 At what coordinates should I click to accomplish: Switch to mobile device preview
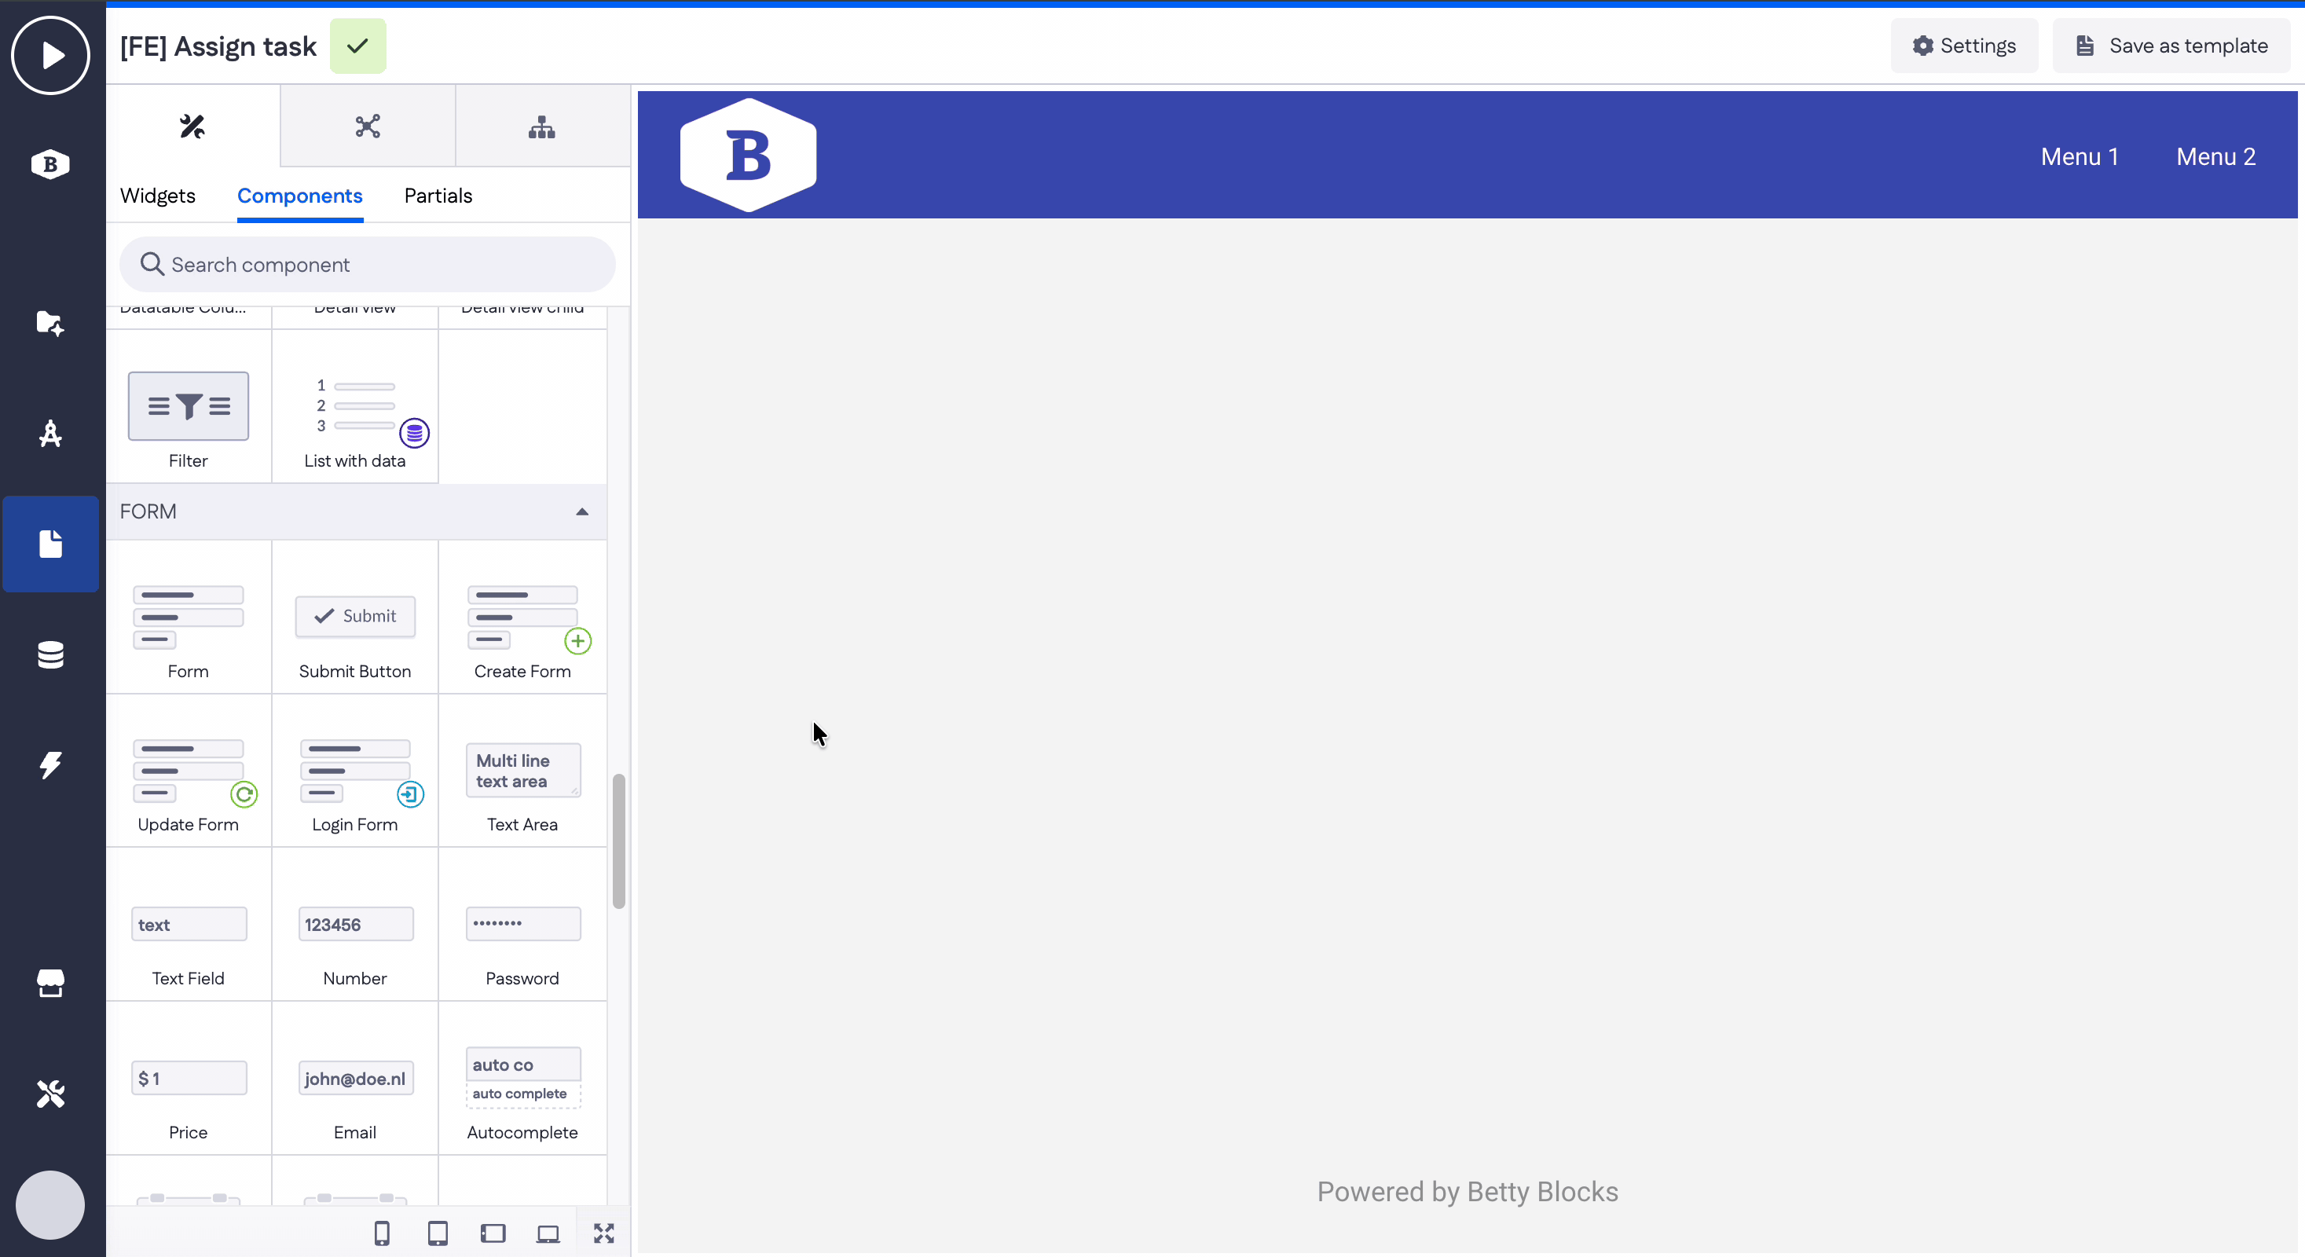[382, 1233]
